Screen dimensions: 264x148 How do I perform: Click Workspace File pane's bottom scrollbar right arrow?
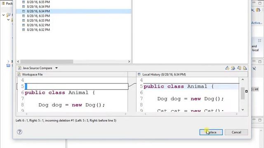click(125, 114)
